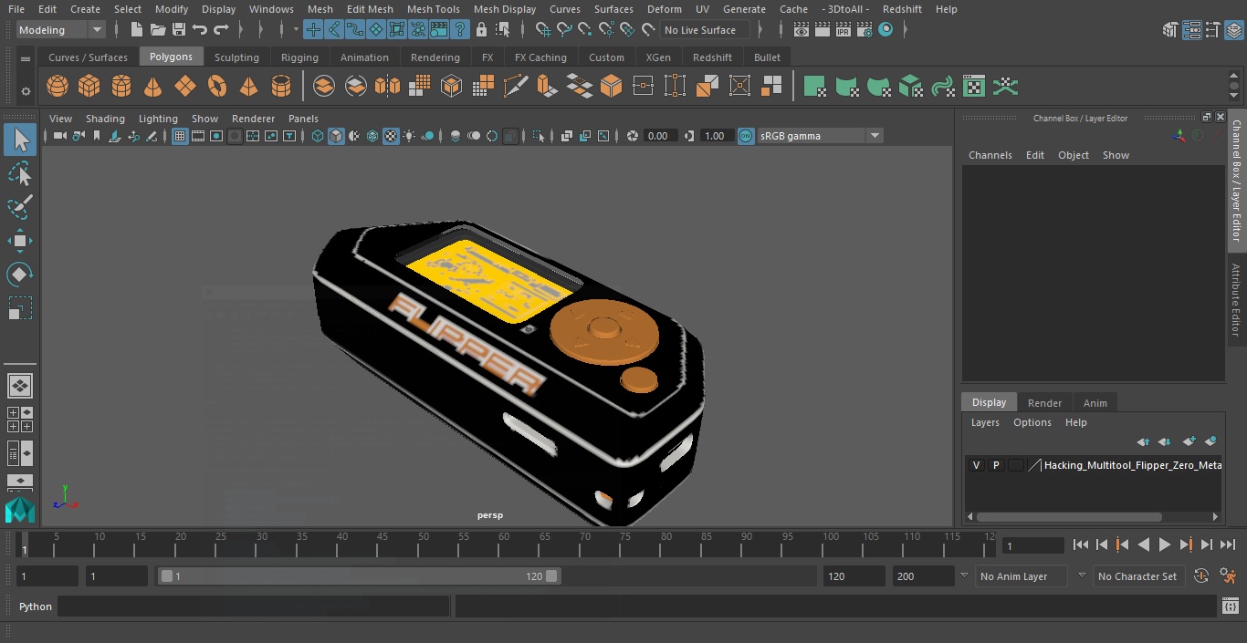1247x643 pixels.
Task: Click the Undo arrow icon
Action: pyautogui.click(x=200, y=30)
